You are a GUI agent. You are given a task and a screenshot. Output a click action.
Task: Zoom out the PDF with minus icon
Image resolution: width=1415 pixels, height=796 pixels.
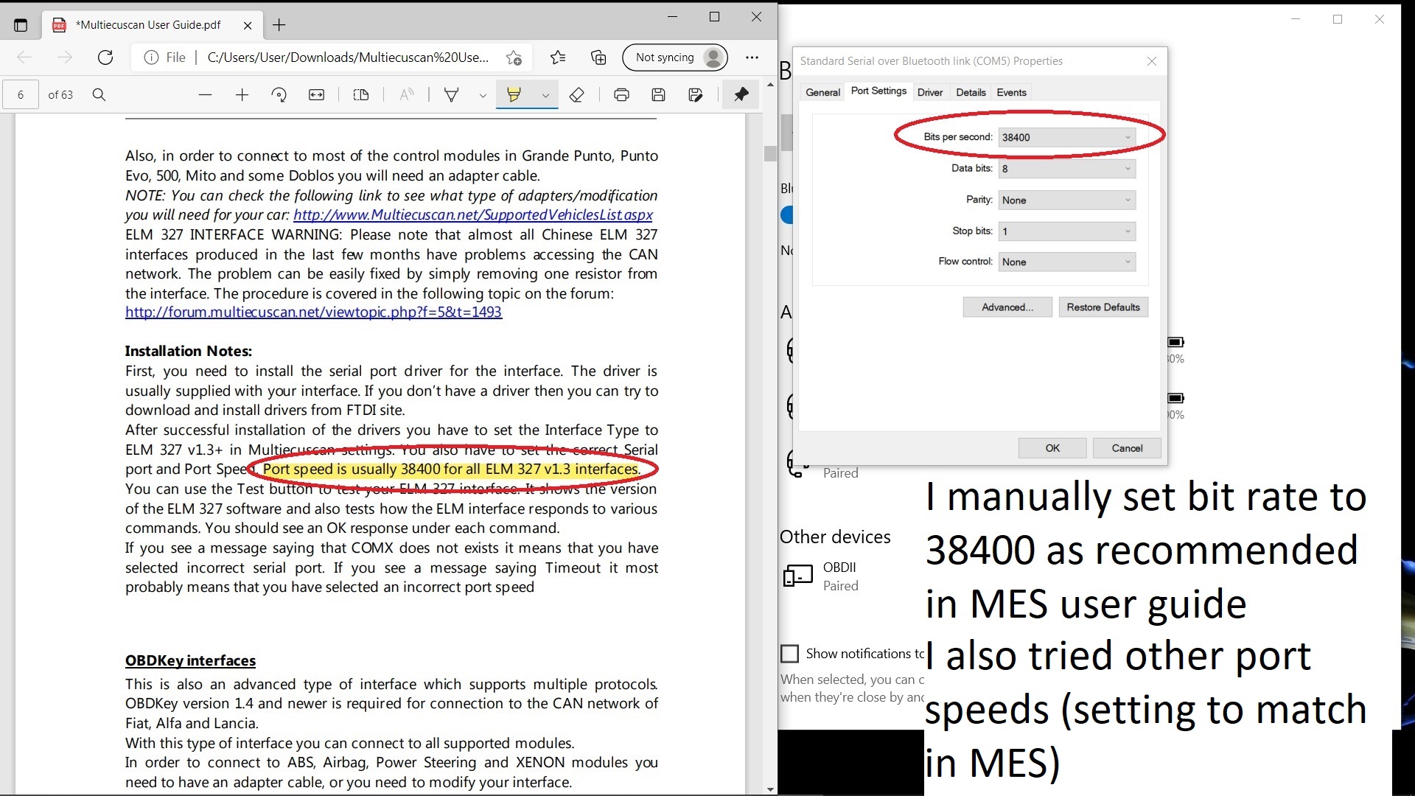coord(205,94)
